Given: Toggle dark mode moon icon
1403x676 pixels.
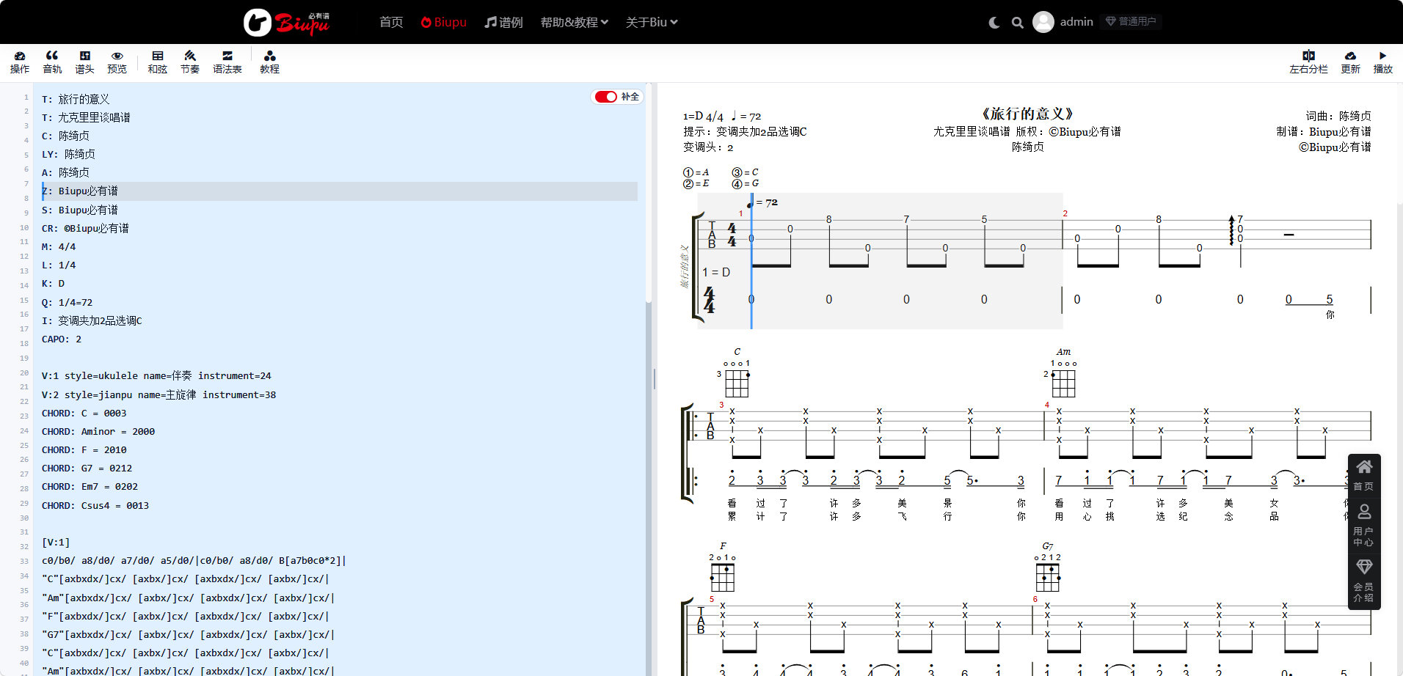Looking at the screenshot, I should coord(994,23).
